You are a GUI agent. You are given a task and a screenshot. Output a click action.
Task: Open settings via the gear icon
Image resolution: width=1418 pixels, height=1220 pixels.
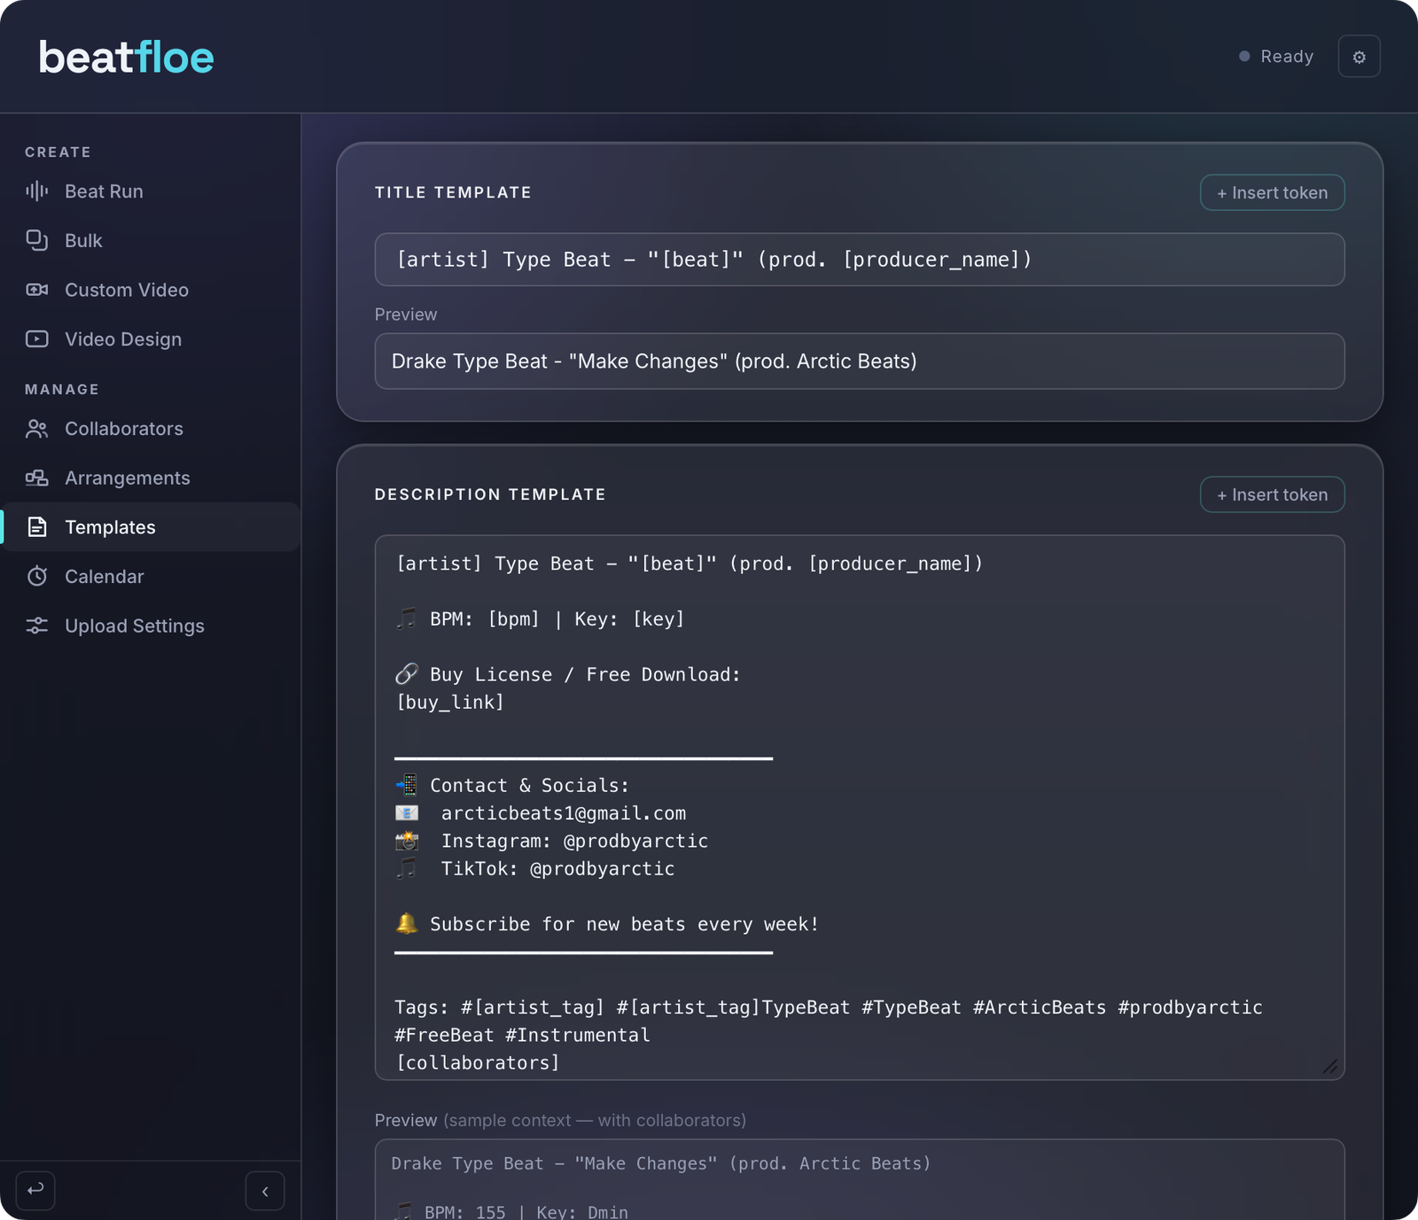[1359, 57]
